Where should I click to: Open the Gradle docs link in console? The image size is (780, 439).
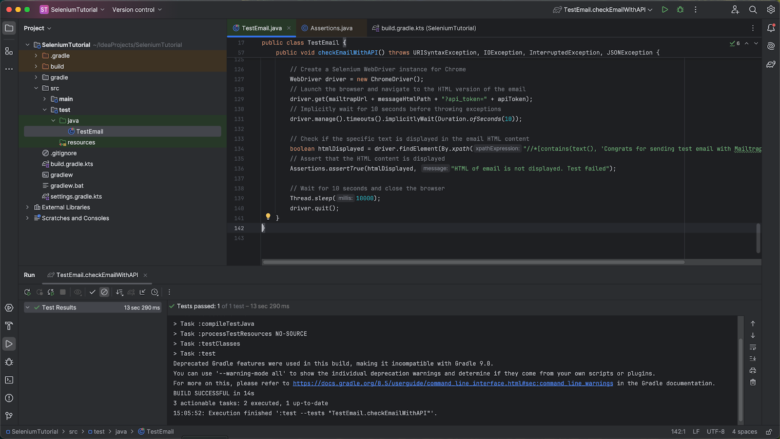pos(452,383)
